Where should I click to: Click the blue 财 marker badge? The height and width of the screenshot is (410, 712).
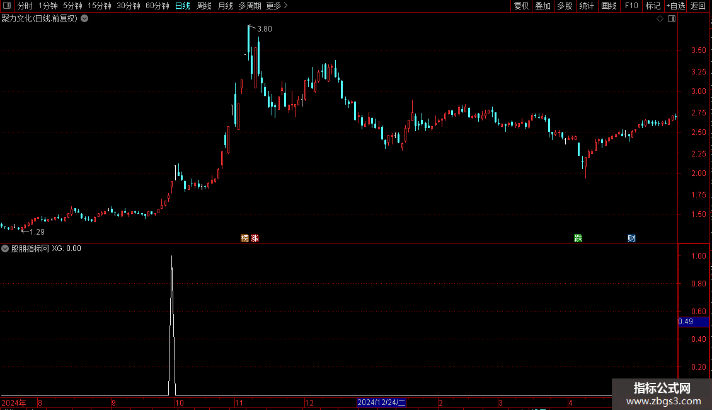click(631, 238)
